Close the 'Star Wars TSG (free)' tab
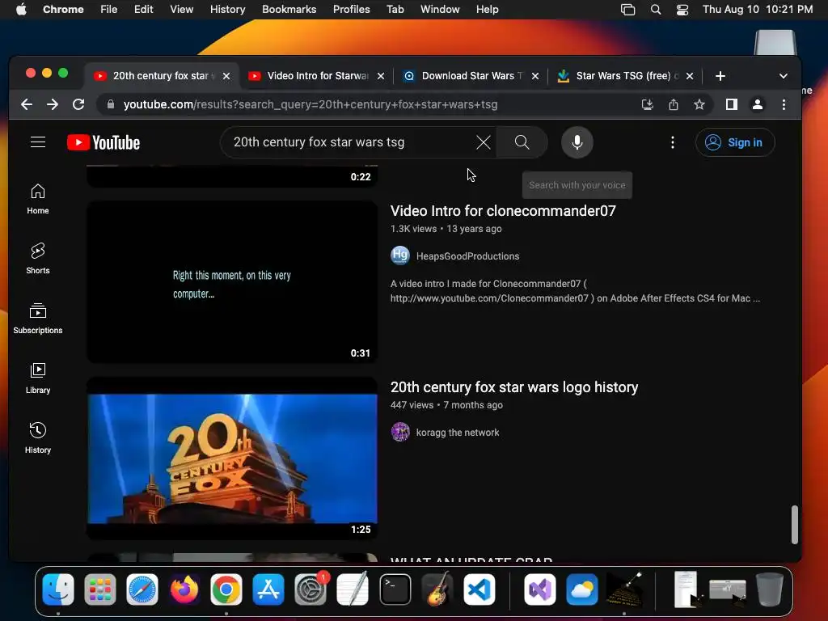This screenshot has height=621, width=828. (x=689, y=76)
